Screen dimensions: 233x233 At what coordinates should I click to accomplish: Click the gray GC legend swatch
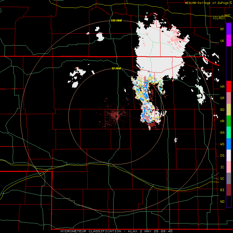click(x=229, y=178)
